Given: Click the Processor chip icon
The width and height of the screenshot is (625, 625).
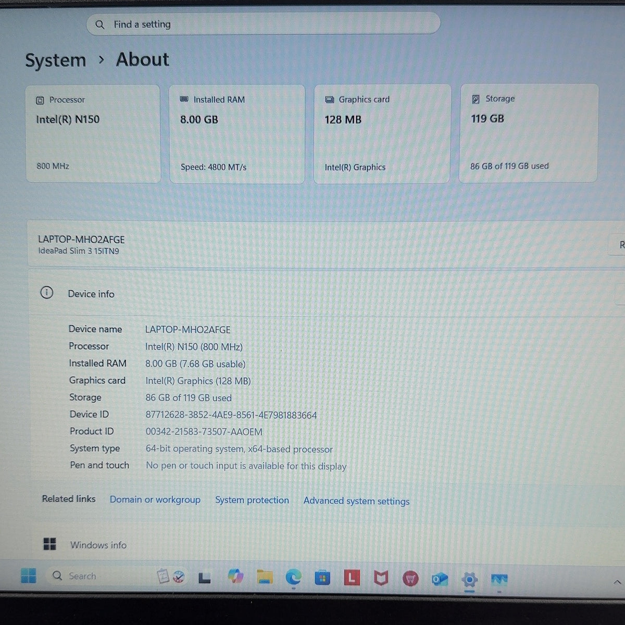Looking at the screenshot, I should [40, 100].
